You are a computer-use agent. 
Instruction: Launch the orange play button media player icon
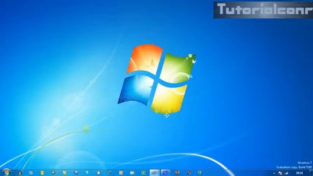(x=121, y=173)
